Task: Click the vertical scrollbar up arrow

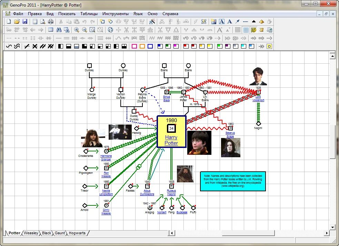Action: [x=332, y=56]
